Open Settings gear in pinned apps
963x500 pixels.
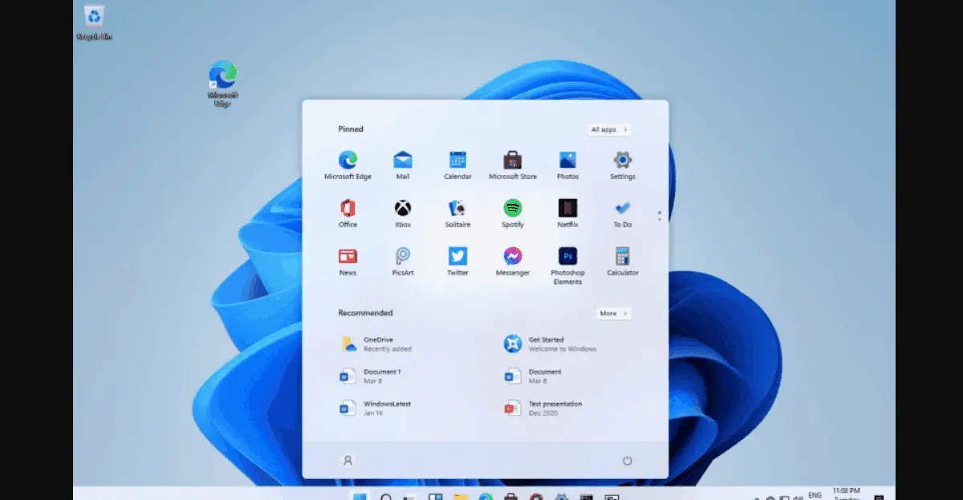coord(623,165)
